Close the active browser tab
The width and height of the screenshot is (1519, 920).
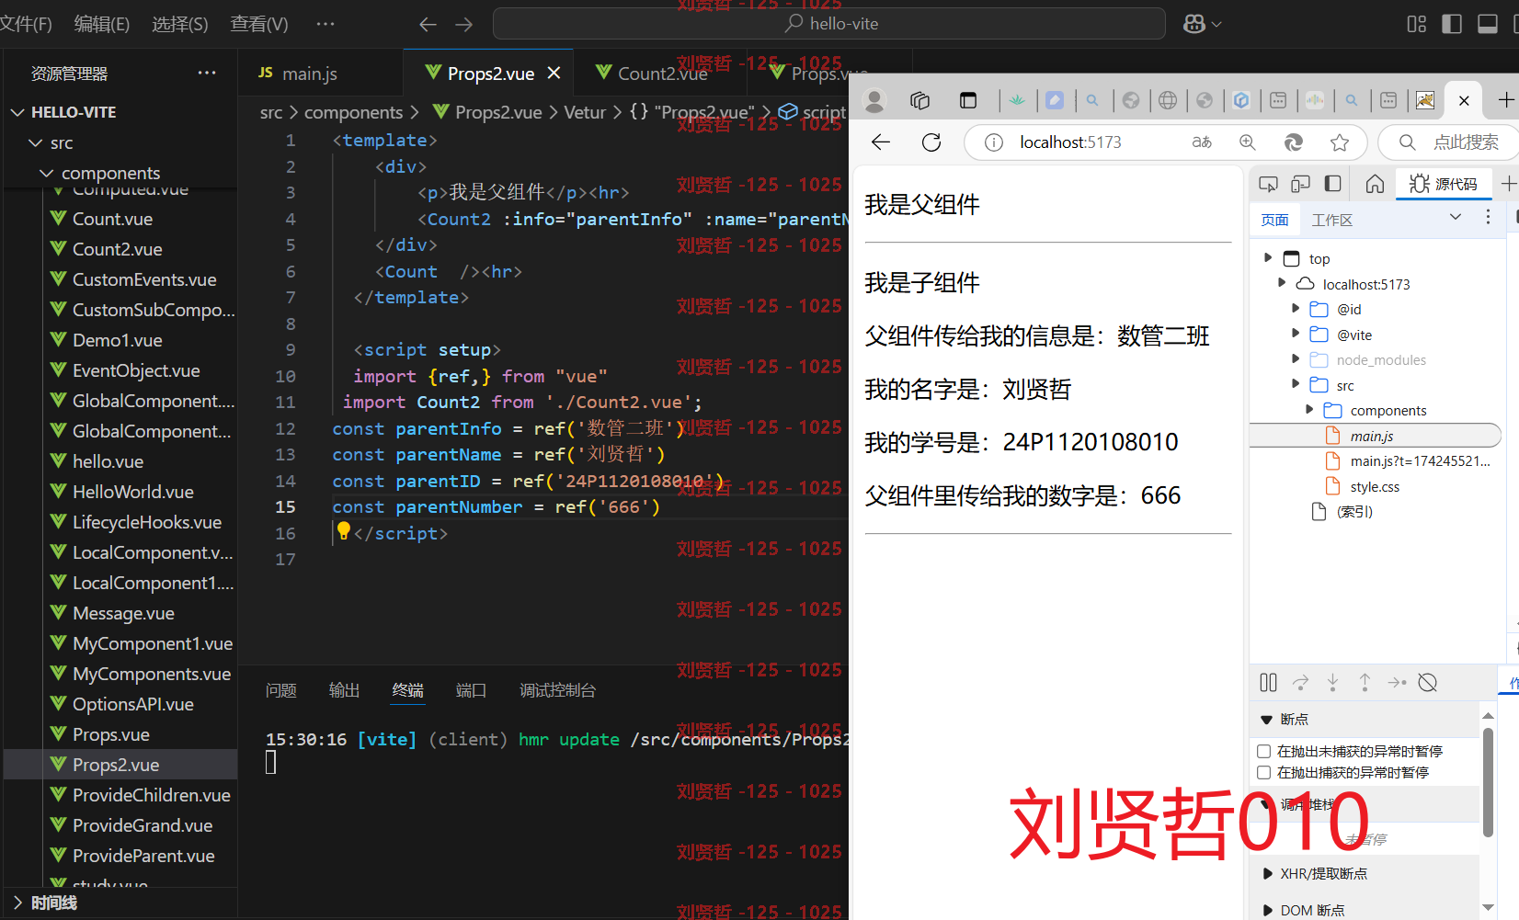click(1464, 100)
